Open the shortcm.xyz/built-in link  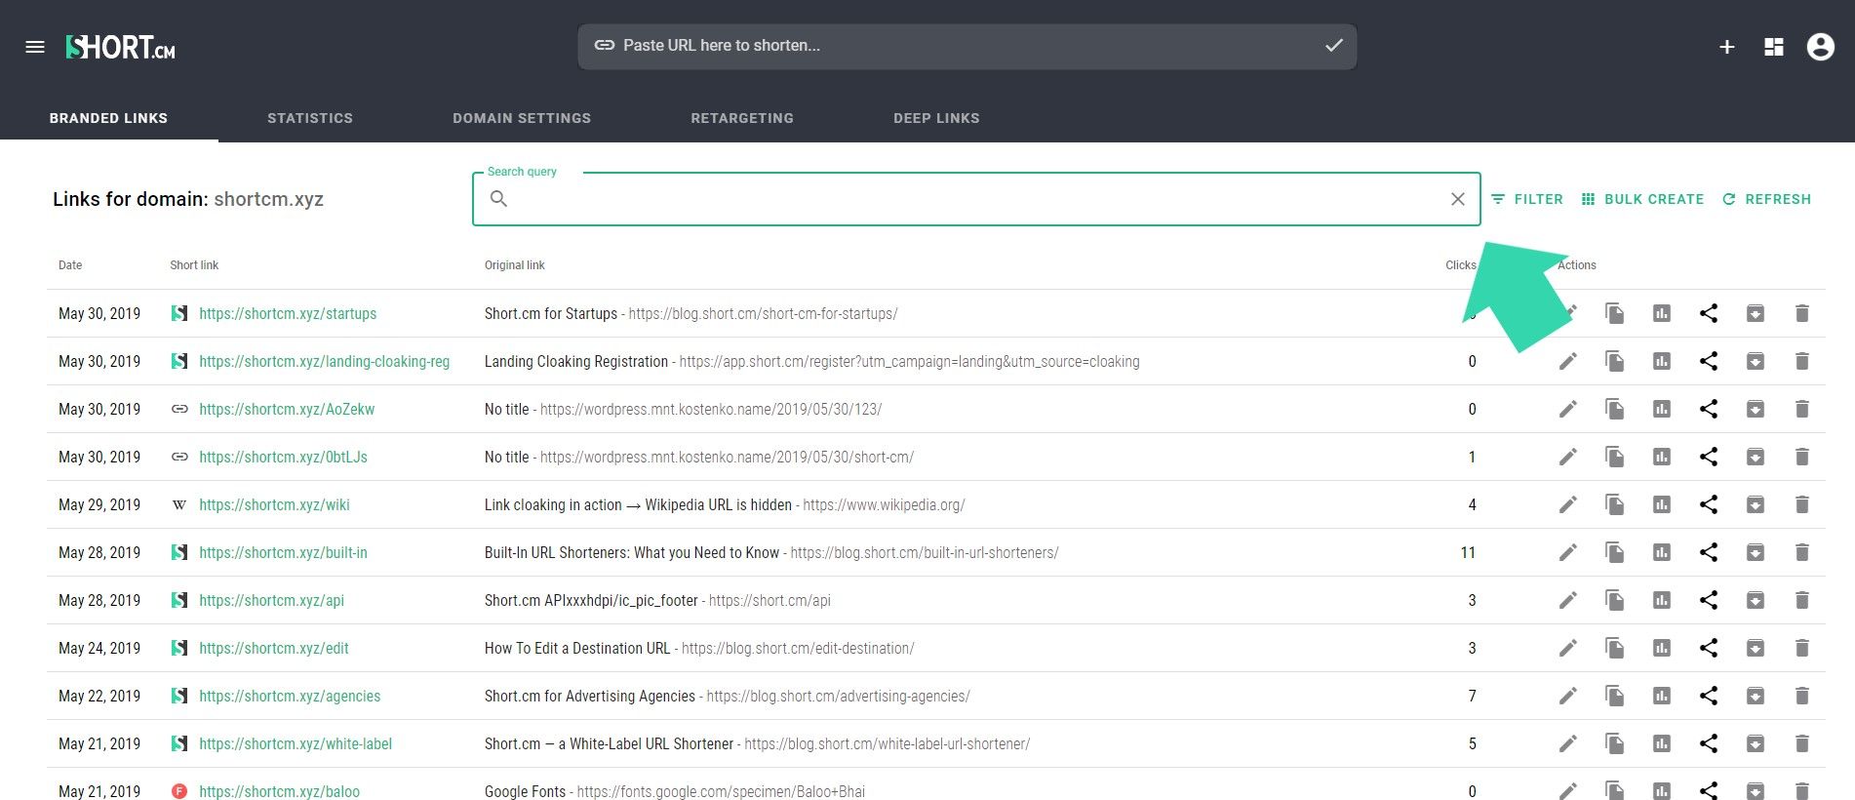click(x=283, y=552)
